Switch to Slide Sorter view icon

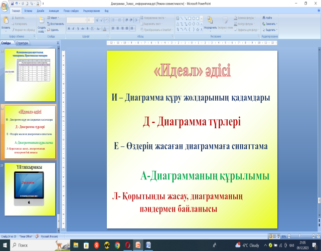coord(274,236)
